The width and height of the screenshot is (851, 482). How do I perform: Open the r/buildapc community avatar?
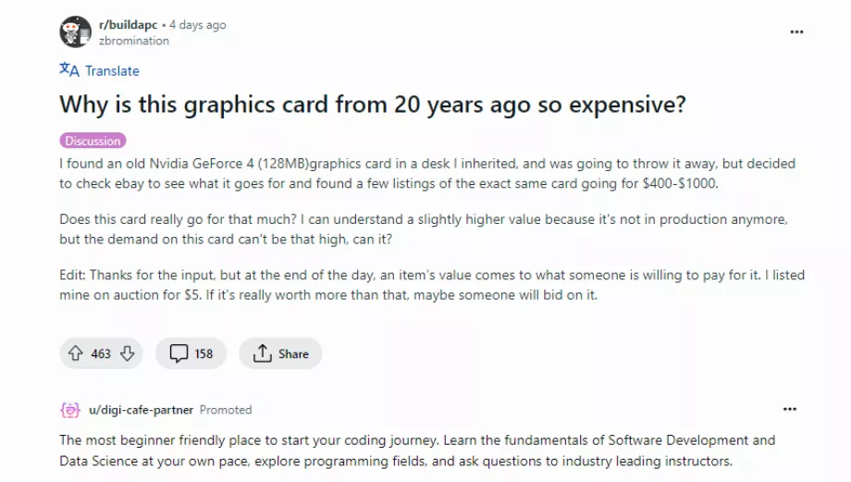76,31
